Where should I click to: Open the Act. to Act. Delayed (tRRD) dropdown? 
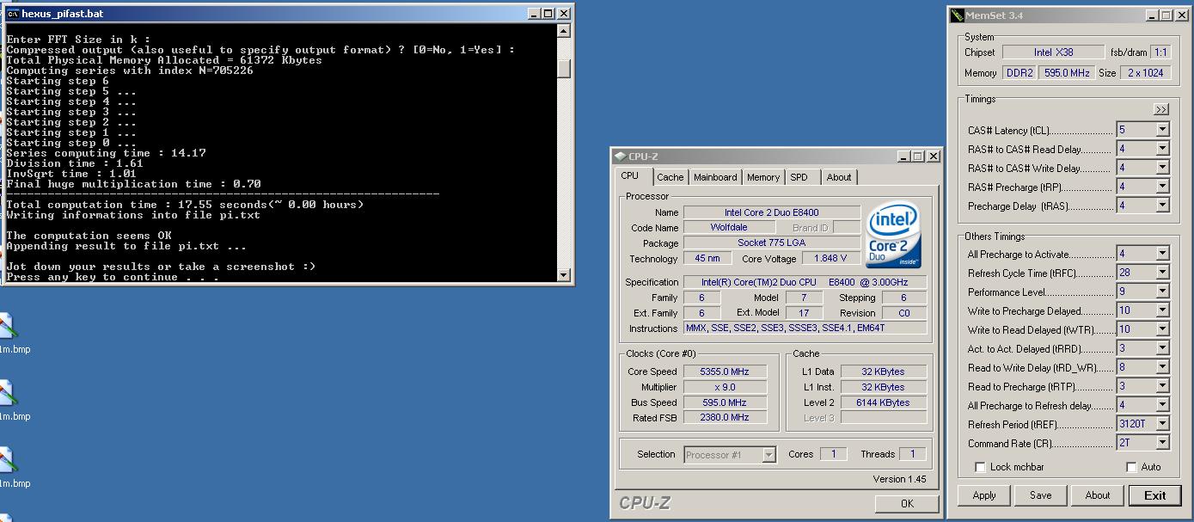pos(1162,348)
